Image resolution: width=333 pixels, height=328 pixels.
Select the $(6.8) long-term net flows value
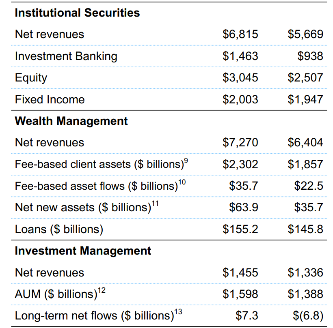(x=308, y=316)
